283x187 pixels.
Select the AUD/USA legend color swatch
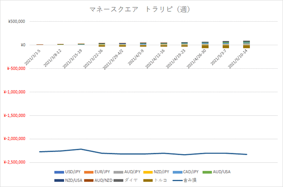pyautogui.click(x=207, y=172)
